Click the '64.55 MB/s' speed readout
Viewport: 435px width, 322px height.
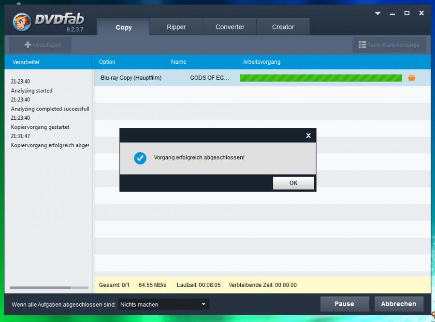[x=152, y=285]
